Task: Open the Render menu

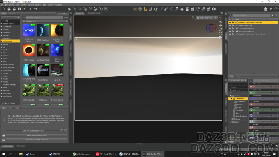Action: click(23, 5)
